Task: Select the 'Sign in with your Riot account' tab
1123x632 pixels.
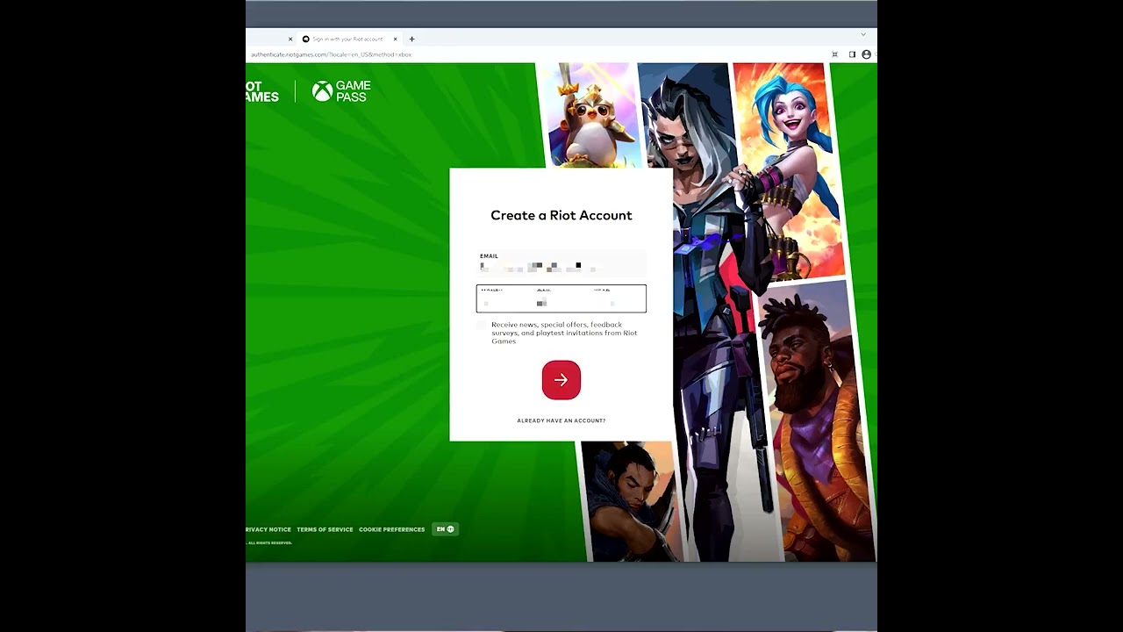Action: point(347,39)
